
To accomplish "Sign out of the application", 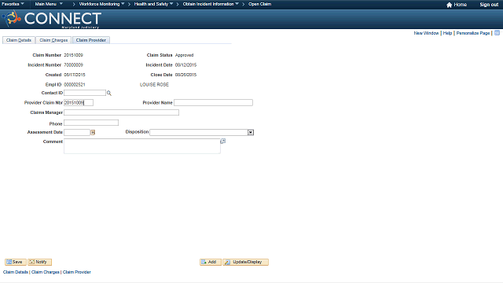I will [489, 5].
